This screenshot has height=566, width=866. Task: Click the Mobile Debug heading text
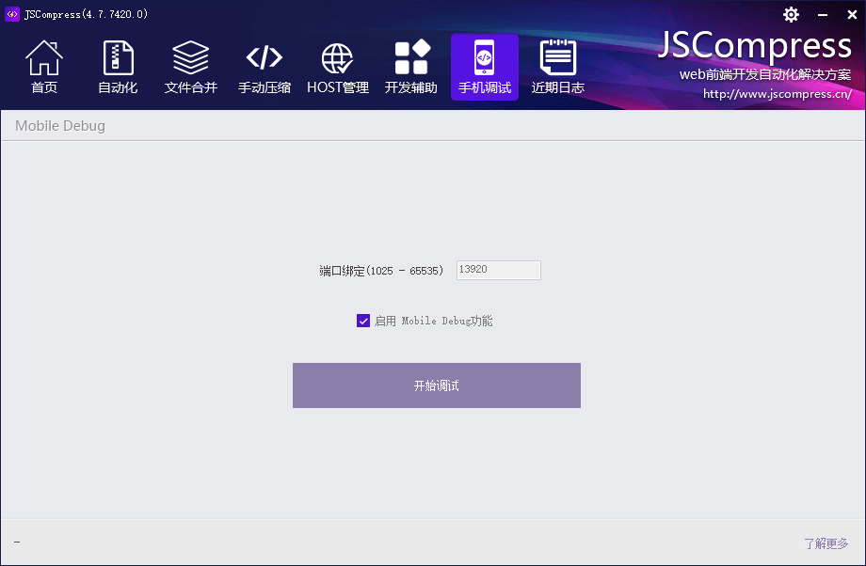tap(60, 126)
